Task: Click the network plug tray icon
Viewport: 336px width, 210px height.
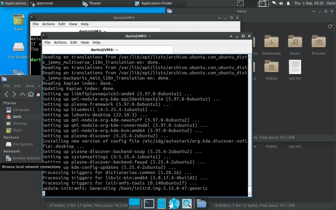Action: [274, 3]
